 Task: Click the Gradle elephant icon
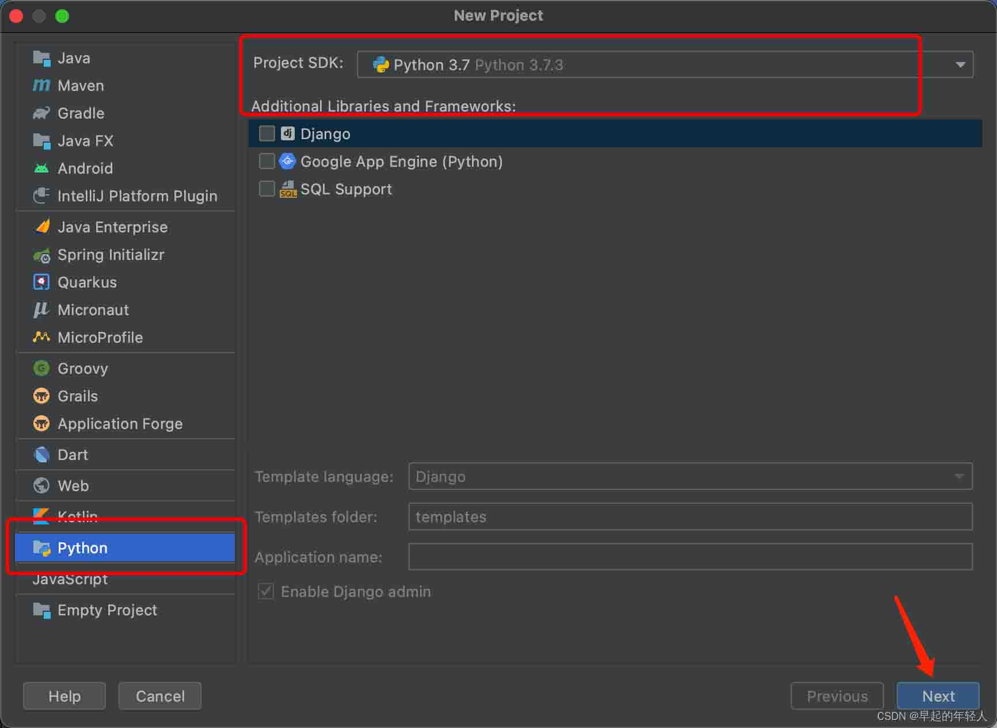coord(41,113)
